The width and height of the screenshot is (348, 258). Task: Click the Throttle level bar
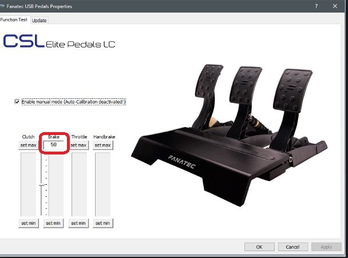(78, 184)
